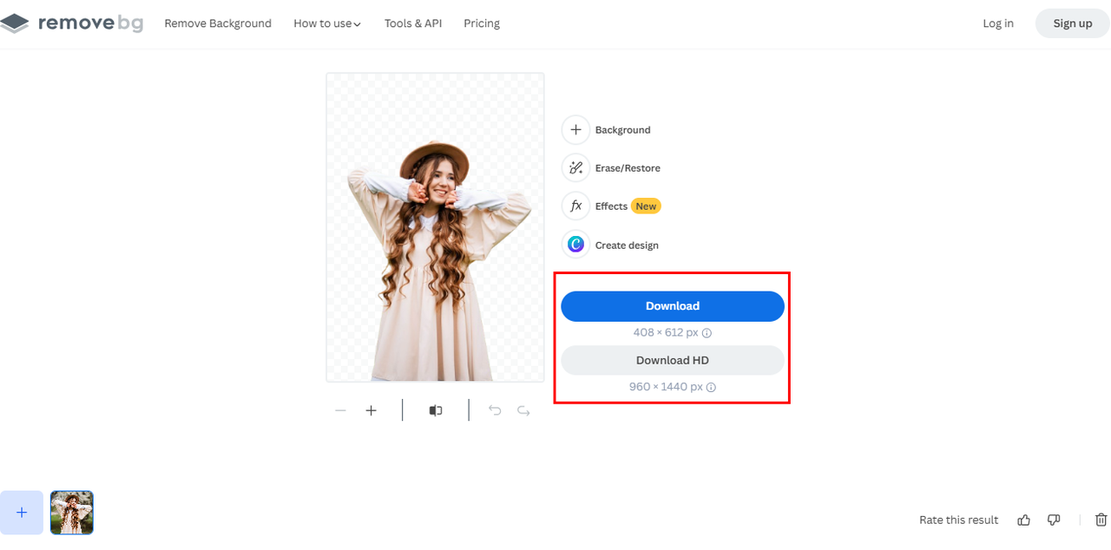Screen dimensions: 1111x550
Task: Click the Rate this result text
Action: coord(959,520)
